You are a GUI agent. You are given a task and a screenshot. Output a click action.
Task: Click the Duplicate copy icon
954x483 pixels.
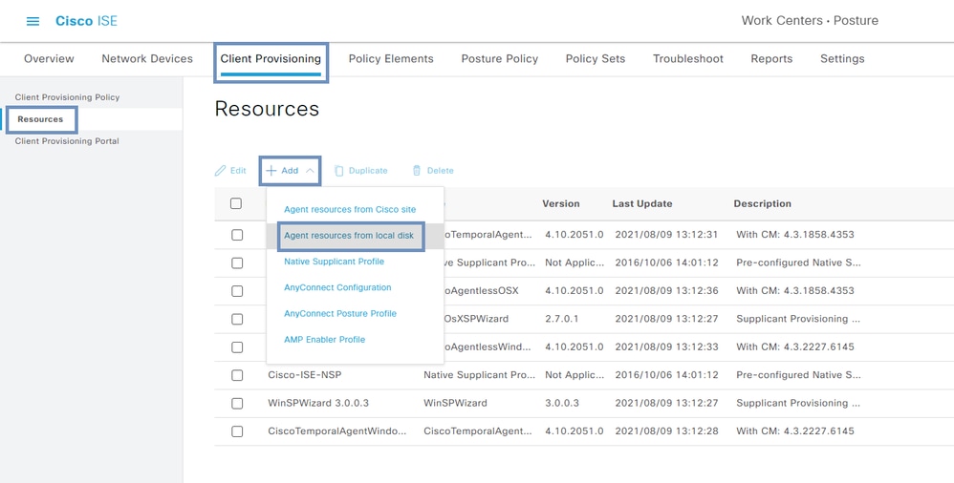[x=339, y=171]
